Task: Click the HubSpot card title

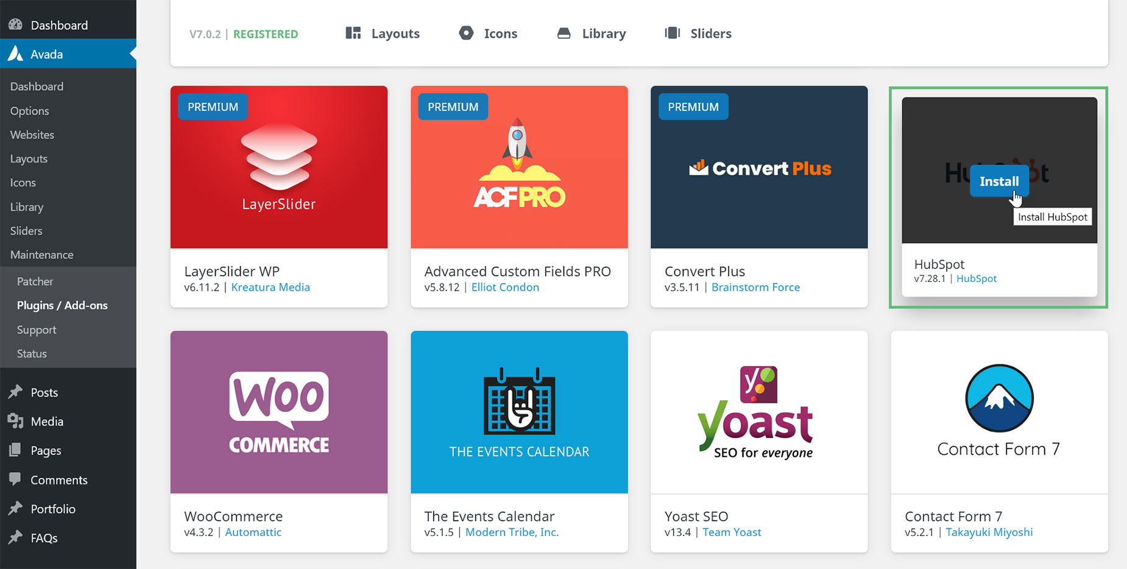Action: click(x=939, y=264)
